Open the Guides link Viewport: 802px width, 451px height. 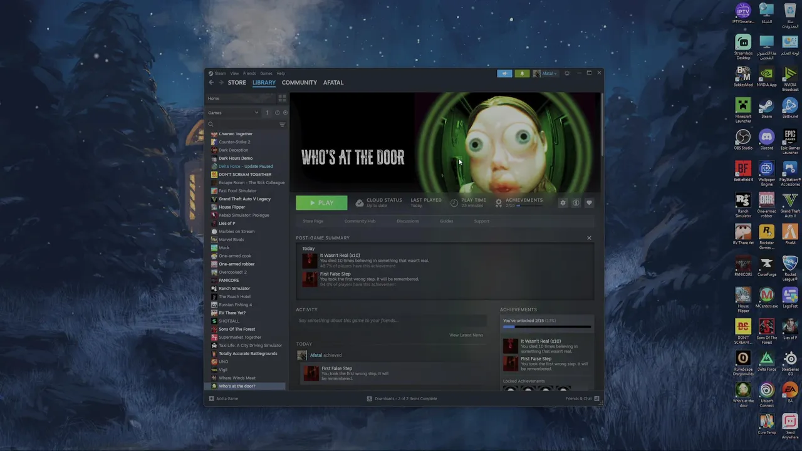[446, 221]
